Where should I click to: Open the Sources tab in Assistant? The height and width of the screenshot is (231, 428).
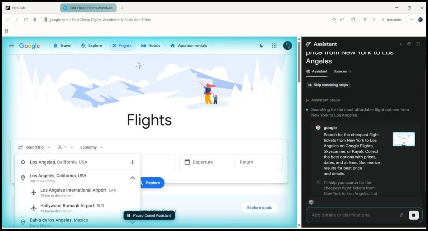[340, 71]
